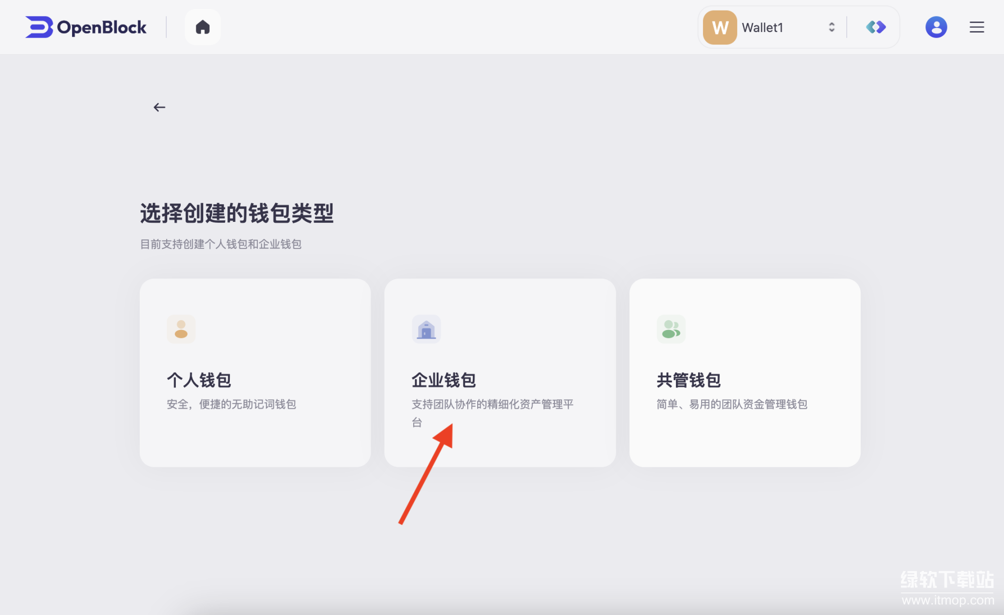Click the 简单、易用的团队资金管理钱包 description

point(732,404)
